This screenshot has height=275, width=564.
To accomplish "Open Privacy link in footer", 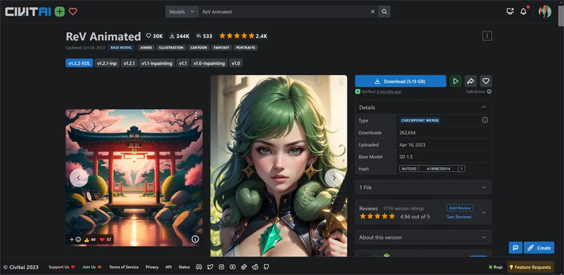I will coord(152,267).
